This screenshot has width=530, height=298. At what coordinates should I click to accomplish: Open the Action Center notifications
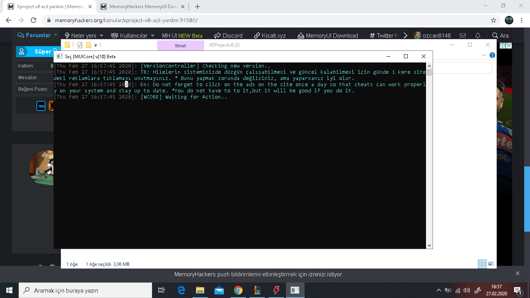(x=518, y=290)
